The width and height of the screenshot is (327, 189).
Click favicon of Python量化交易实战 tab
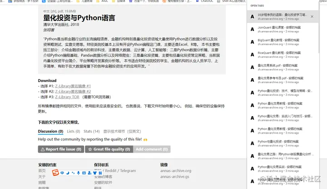253,169
